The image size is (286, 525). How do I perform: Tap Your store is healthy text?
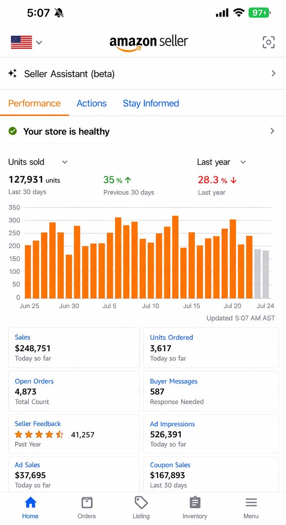pos(66,131)
